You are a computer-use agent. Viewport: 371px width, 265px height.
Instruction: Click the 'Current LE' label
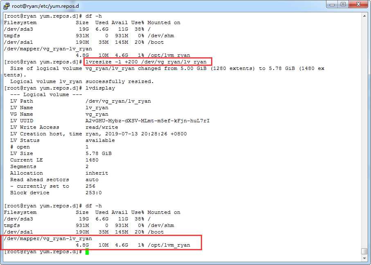click(27, 160)
